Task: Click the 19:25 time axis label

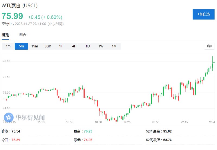Action: [127, 122]
